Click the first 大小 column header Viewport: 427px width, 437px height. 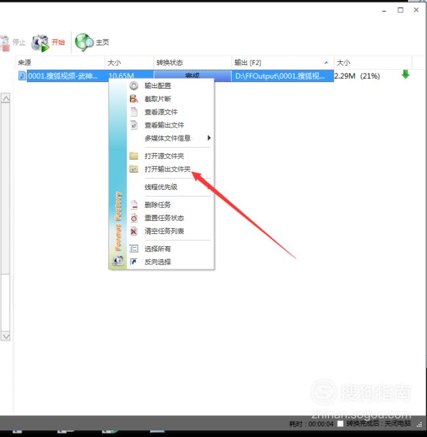(129, 62)
